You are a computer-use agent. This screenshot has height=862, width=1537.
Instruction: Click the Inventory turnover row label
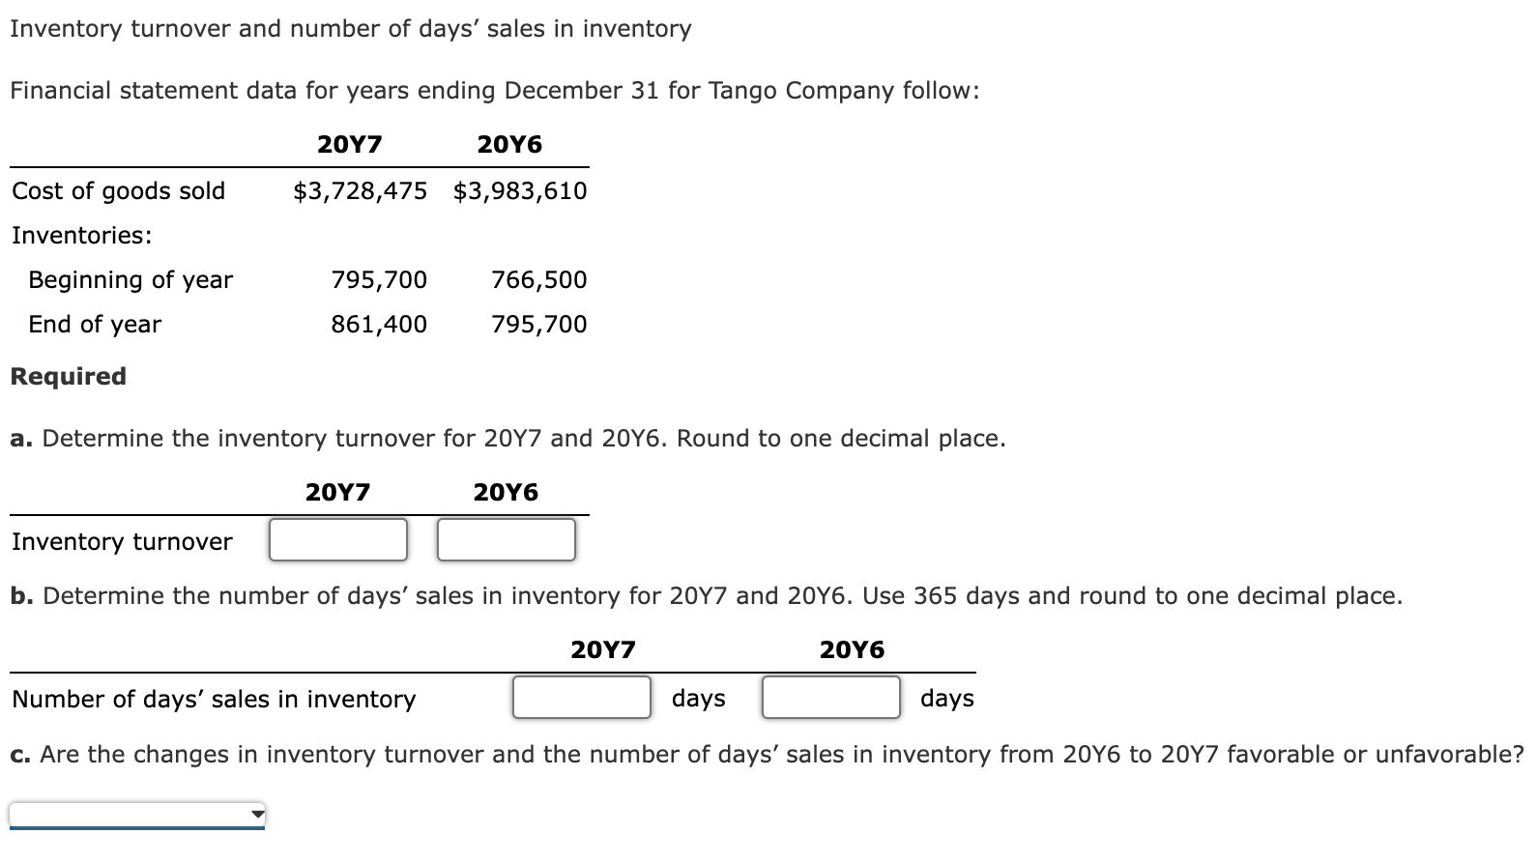(x=121, y=541)
